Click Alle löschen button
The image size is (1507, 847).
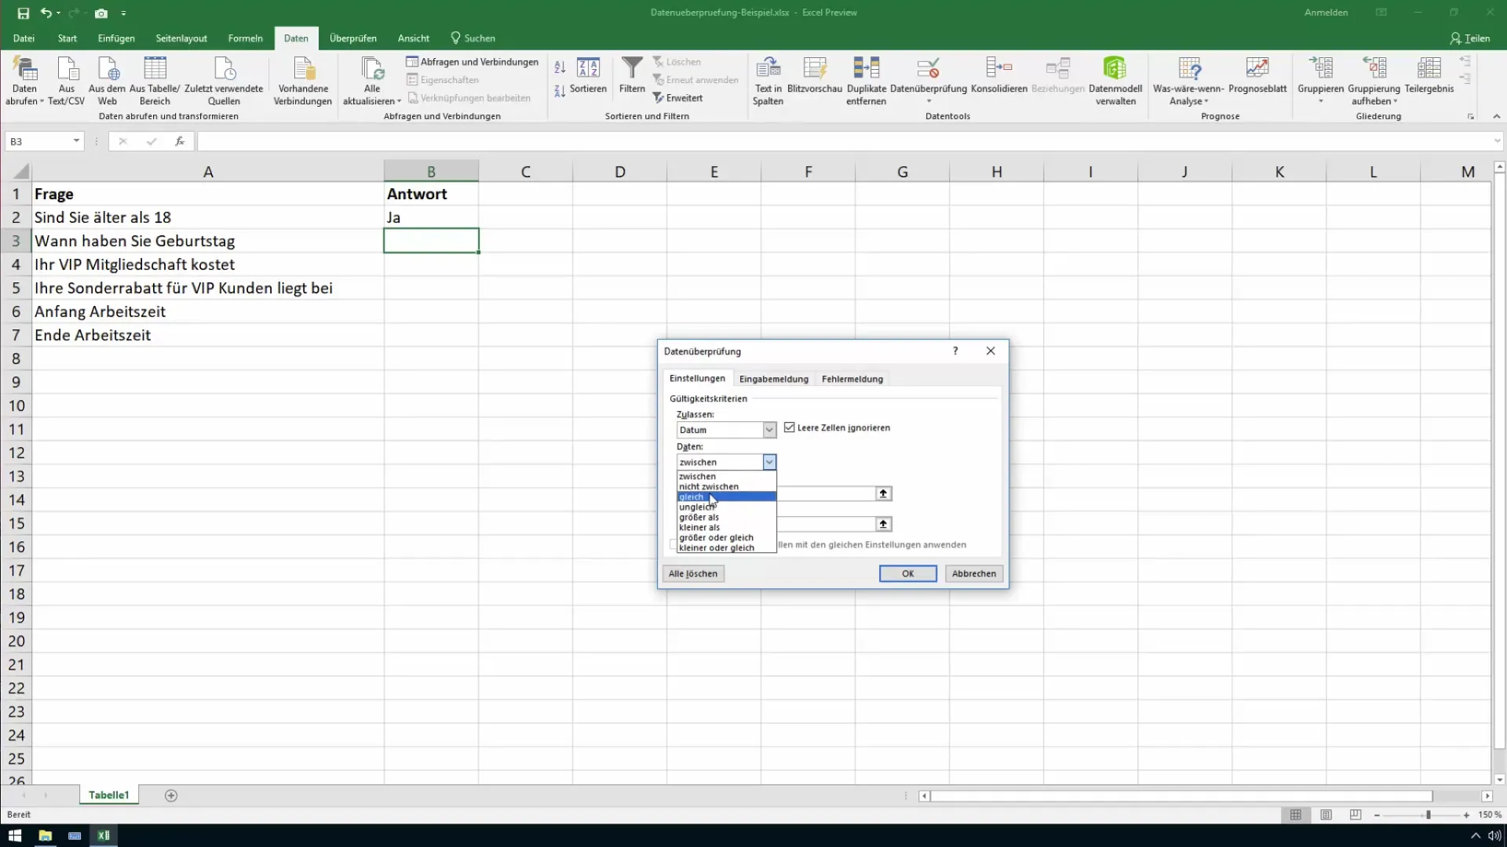tap(693, 573)
